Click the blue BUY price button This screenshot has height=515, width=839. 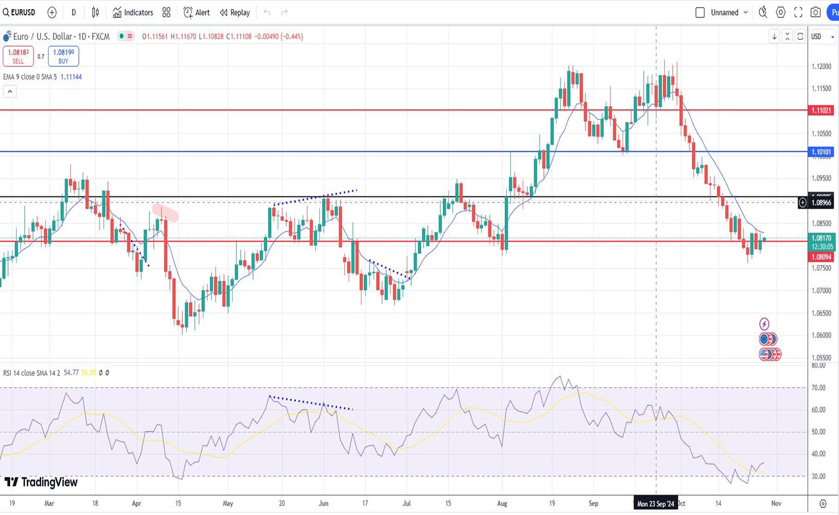point(63,56)
